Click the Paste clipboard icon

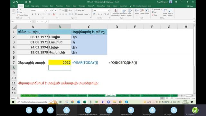pos(14,11)
